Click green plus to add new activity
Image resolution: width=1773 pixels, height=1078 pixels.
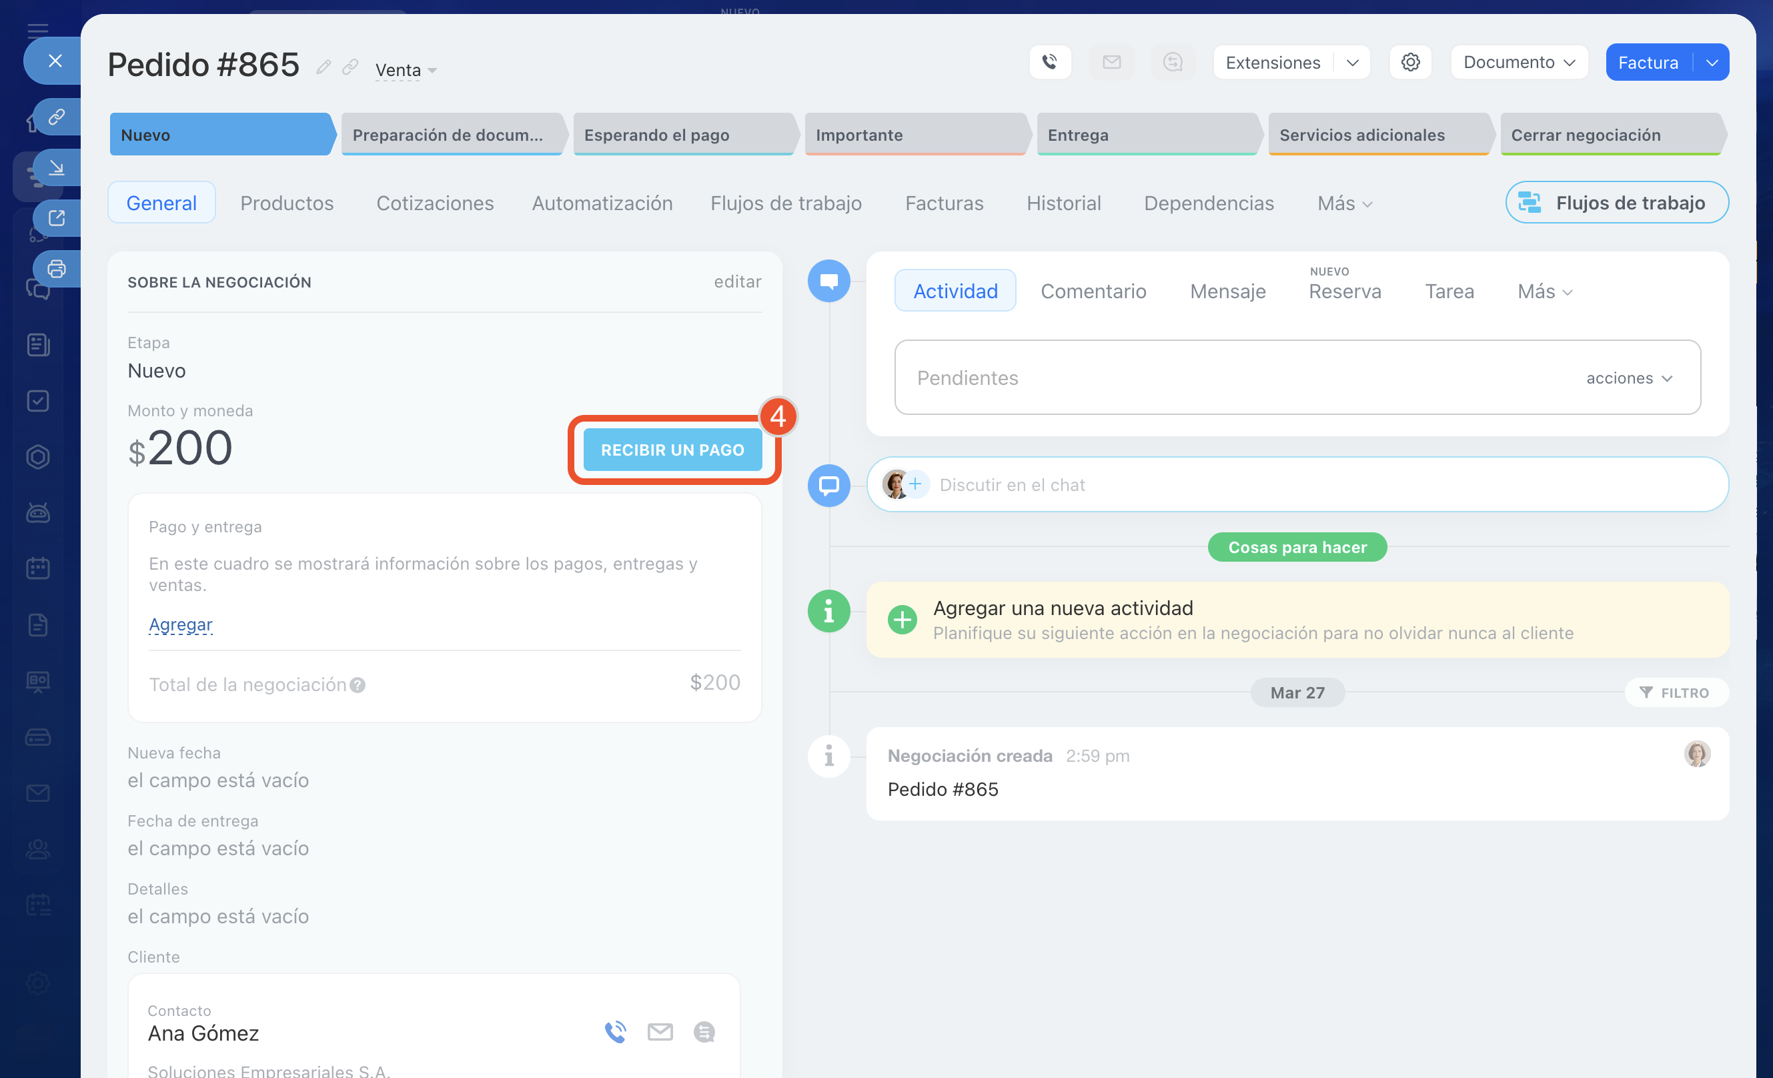click(902, 620)
